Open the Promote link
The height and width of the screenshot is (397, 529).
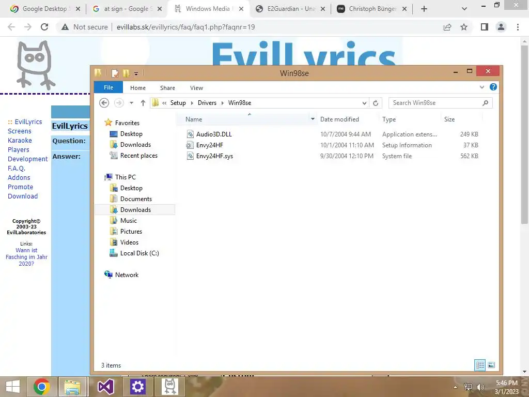point(20,187)
